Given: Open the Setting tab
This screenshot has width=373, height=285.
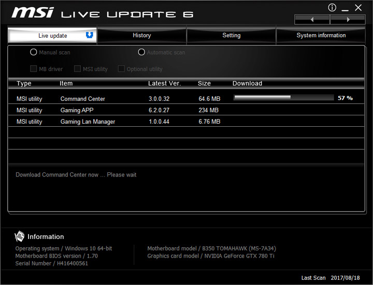Looking at the screenshot, I should 231,35.
